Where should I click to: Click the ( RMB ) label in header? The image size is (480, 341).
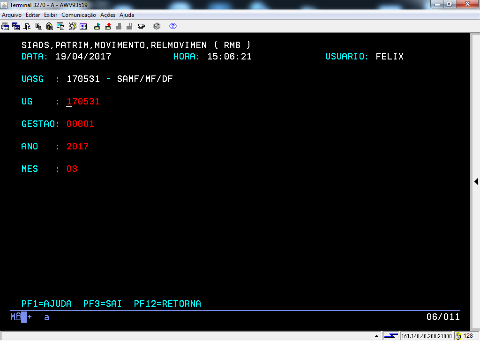point(232,45)
